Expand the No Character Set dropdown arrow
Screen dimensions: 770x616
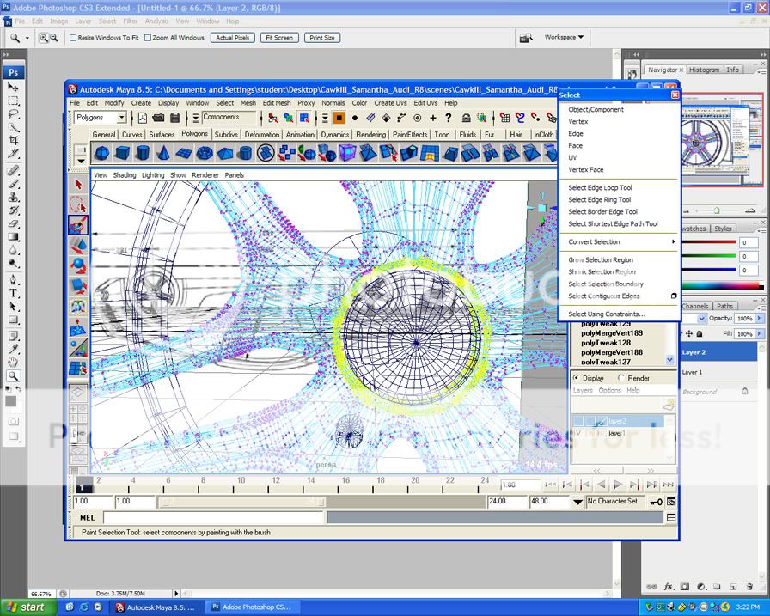tap(578, 502)
